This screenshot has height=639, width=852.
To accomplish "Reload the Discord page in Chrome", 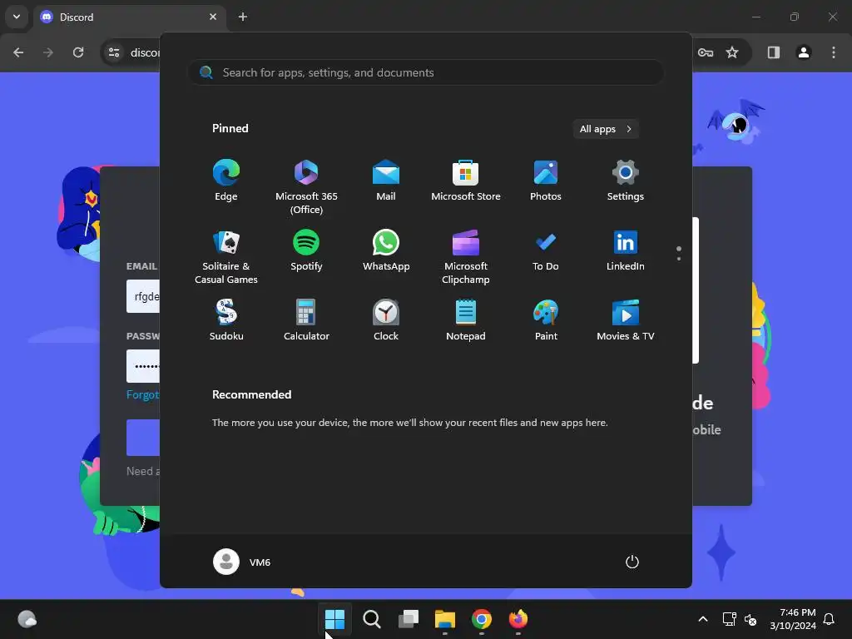I will click(78, 52).
